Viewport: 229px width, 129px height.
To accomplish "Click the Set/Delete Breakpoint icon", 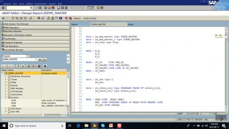I will [66, 18].
